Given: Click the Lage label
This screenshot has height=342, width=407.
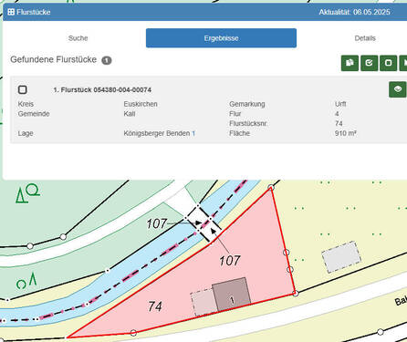Looking at the screenshot, I should click(26, 133).
